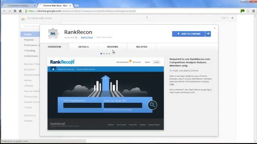The width and height of the screenshot is (257, 144).
Task: Open the Related tab
Action: click(x=142, y=47)
